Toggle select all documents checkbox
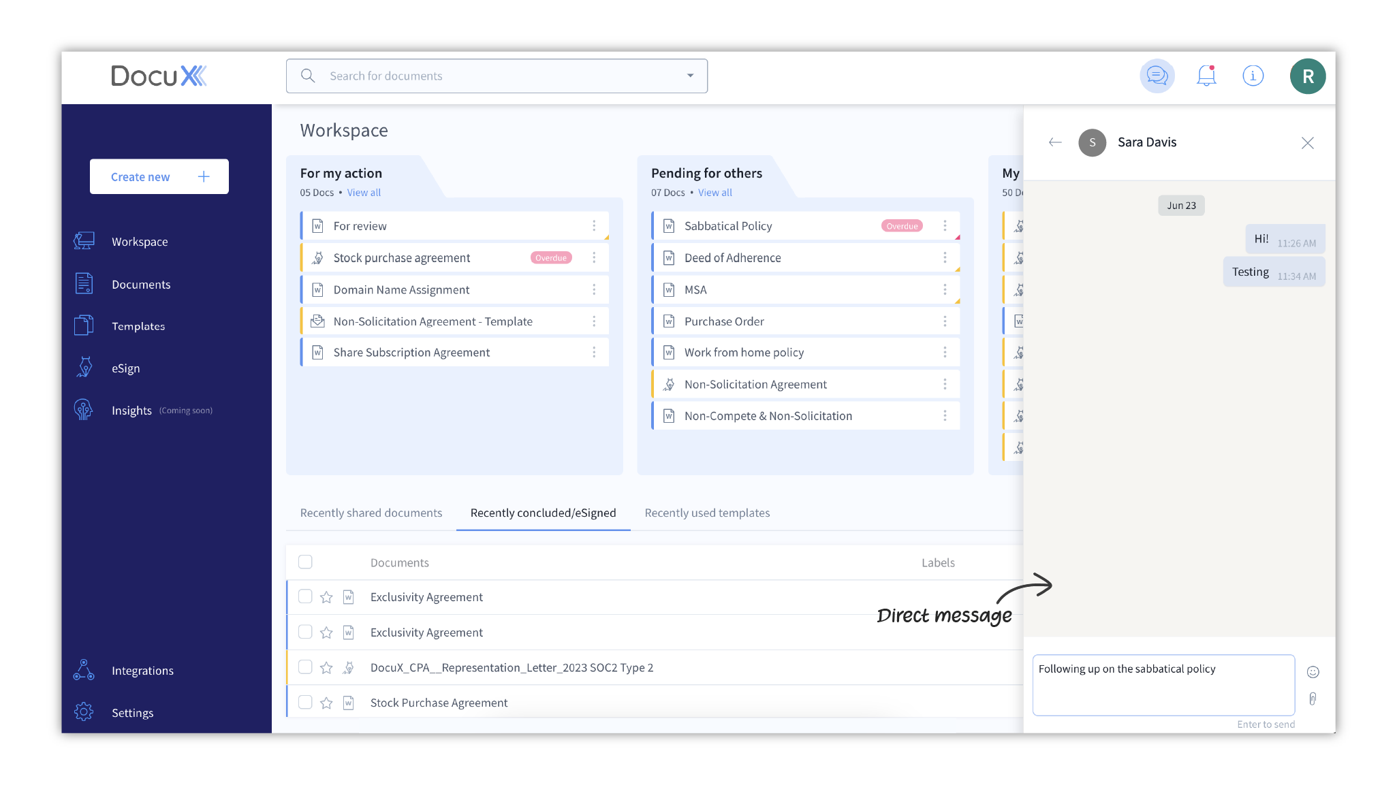Image resolution: width=1397 pixels, height=785 pixels. 305,562
